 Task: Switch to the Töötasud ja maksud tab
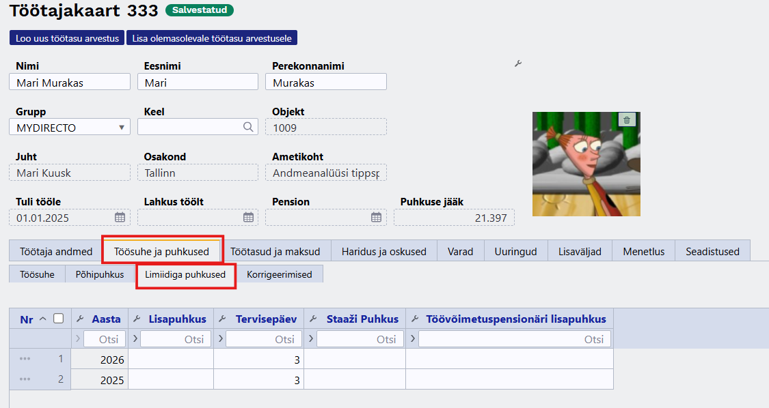pyautogui.click(x=275, y=251)
